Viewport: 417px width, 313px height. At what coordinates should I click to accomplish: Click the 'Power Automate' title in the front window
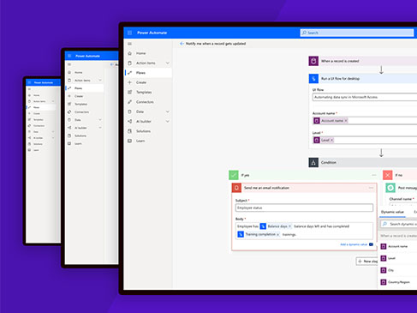pos(152,33)
